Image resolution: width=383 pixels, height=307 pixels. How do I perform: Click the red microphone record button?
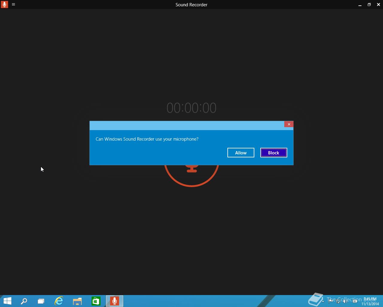pos(191,175)
